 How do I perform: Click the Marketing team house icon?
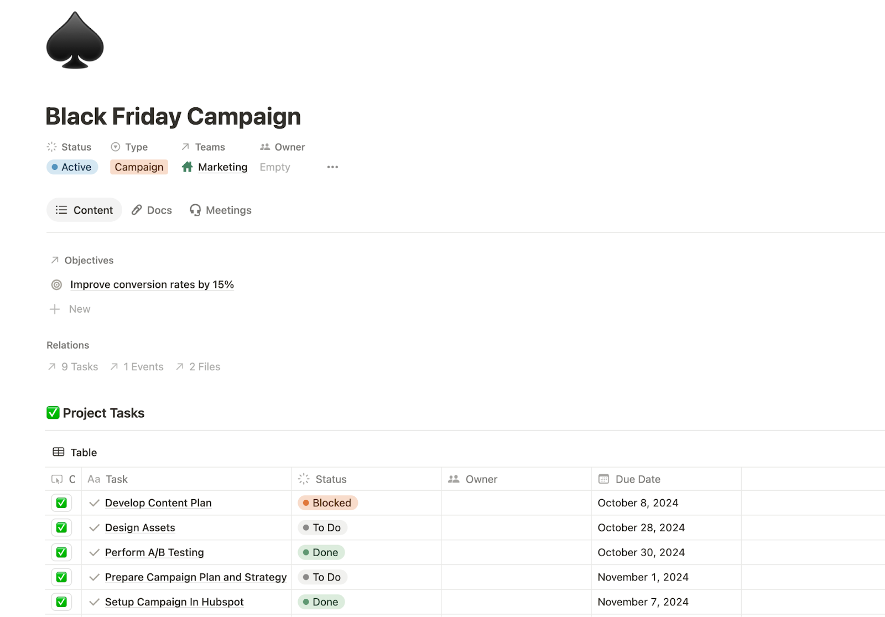click(188, 167)
